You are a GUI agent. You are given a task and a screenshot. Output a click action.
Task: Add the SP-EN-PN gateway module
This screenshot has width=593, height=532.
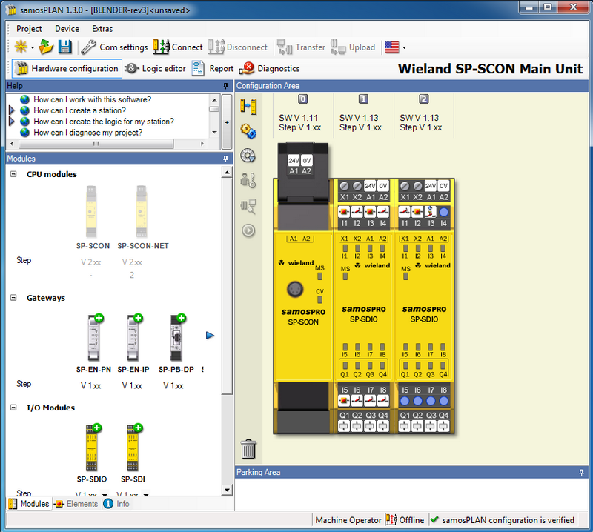pyautogui.click(x=94, y=337)
